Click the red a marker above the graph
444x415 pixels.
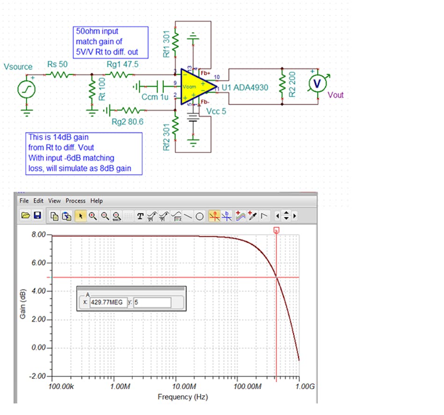click(276, 230)
